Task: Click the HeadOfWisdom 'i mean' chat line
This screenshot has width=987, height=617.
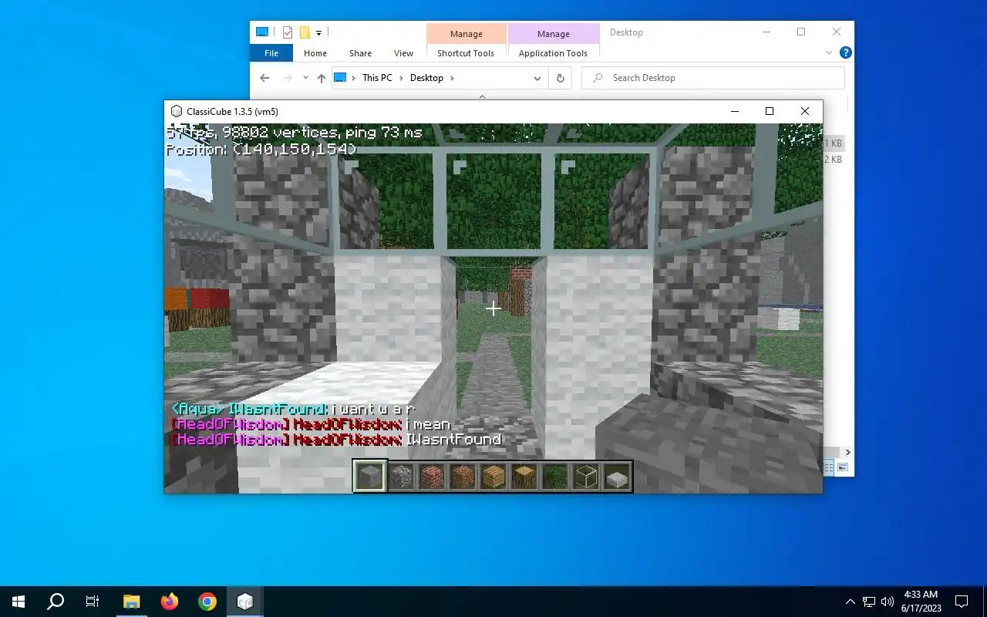Action: click(x=311, y=424)
